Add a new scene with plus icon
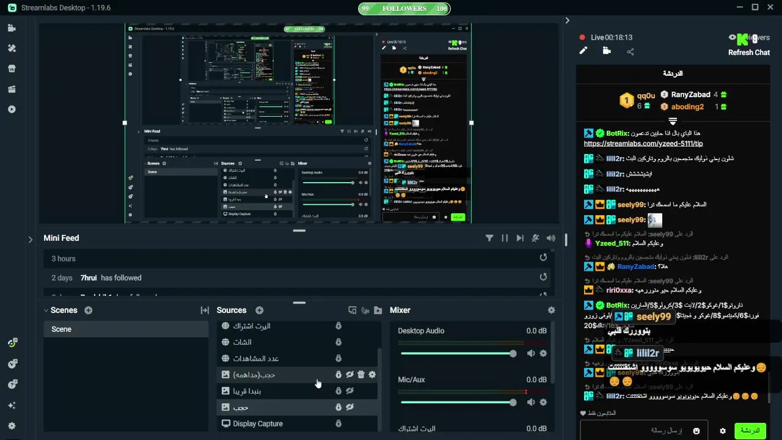 (x=89, y=310)
